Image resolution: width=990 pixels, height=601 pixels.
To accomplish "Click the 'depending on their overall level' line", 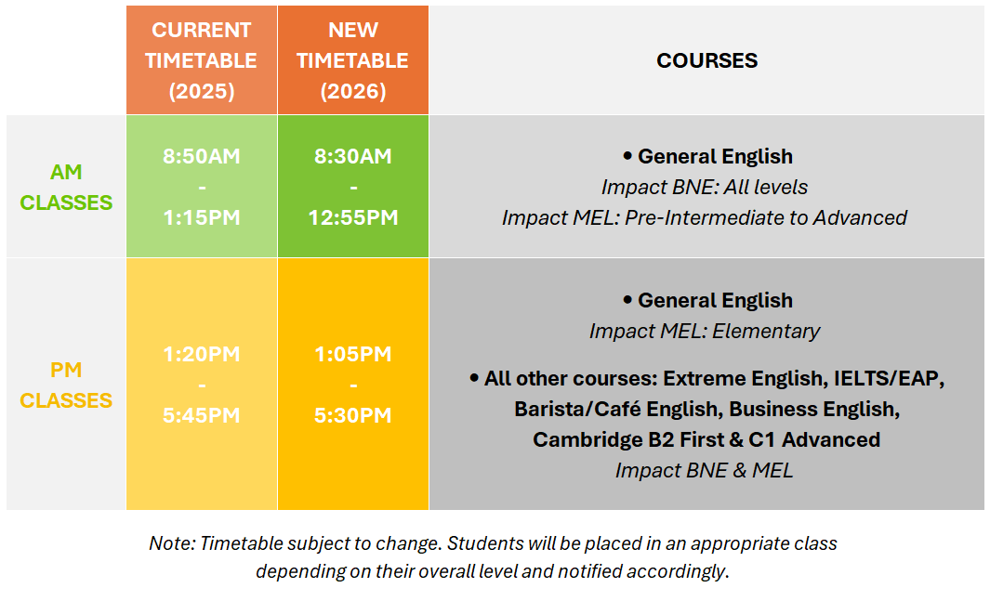I will point(493,571).
